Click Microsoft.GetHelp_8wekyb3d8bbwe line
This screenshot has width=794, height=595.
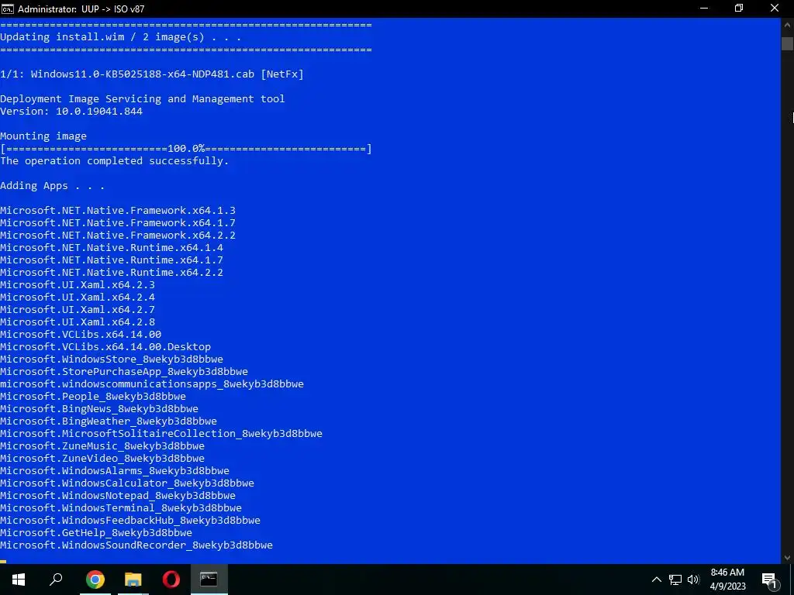coord(96,533)
